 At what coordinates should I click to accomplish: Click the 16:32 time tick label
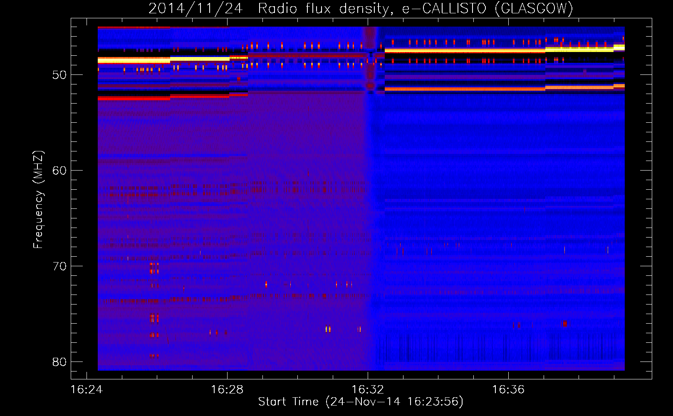click(368, 389)
